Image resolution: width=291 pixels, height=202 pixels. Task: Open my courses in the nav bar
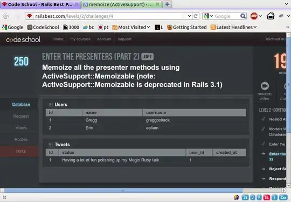point(80,39)
